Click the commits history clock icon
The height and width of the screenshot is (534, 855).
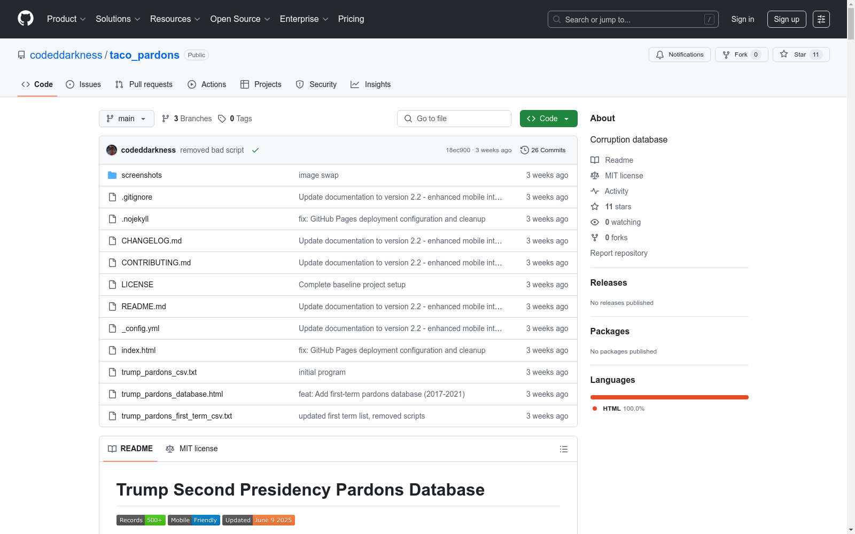(x=525, y=150)
